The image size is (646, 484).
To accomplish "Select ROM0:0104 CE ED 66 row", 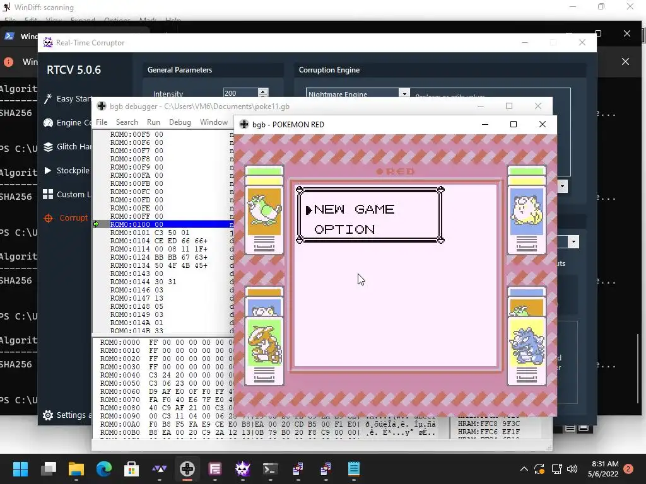I will click(x=163, y=241).
